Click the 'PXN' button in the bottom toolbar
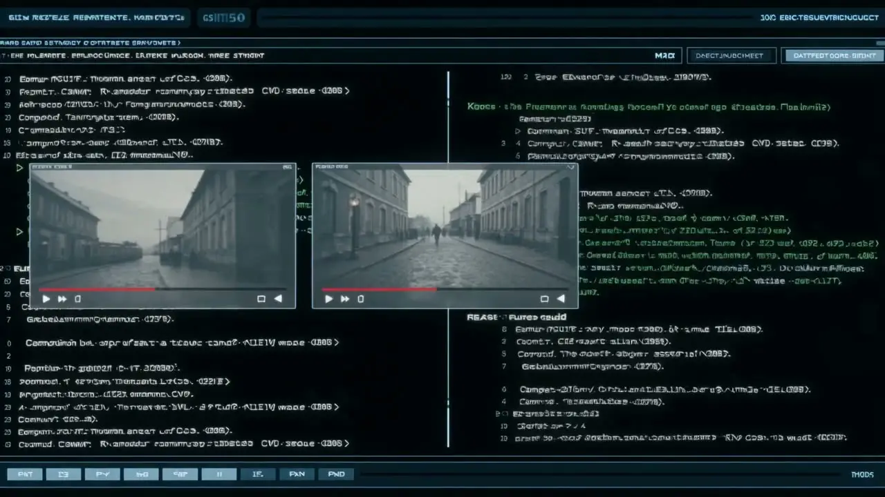 click(x=297, y=474)
